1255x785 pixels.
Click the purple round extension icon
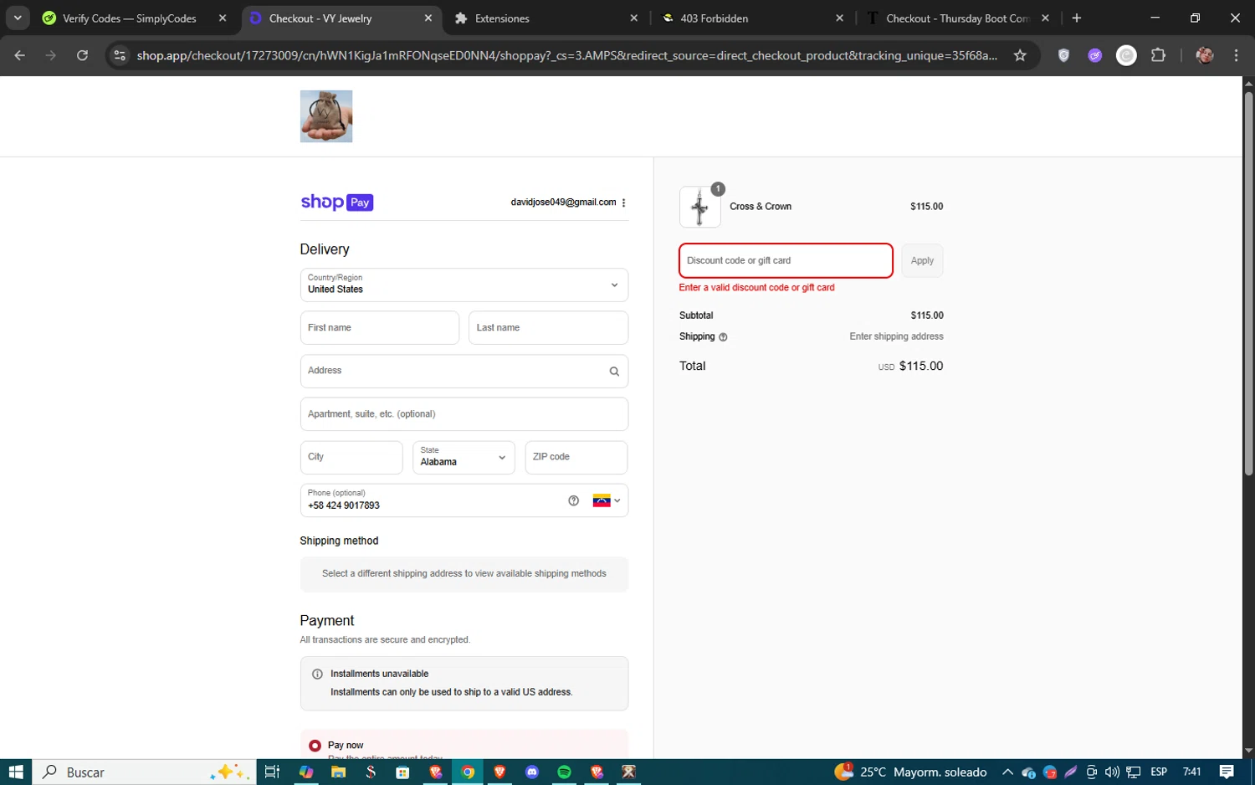1095,55
